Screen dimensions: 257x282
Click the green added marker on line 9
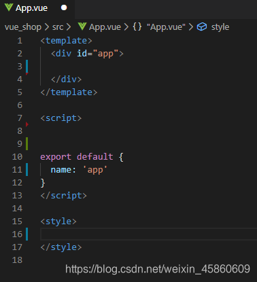[27, 144]
